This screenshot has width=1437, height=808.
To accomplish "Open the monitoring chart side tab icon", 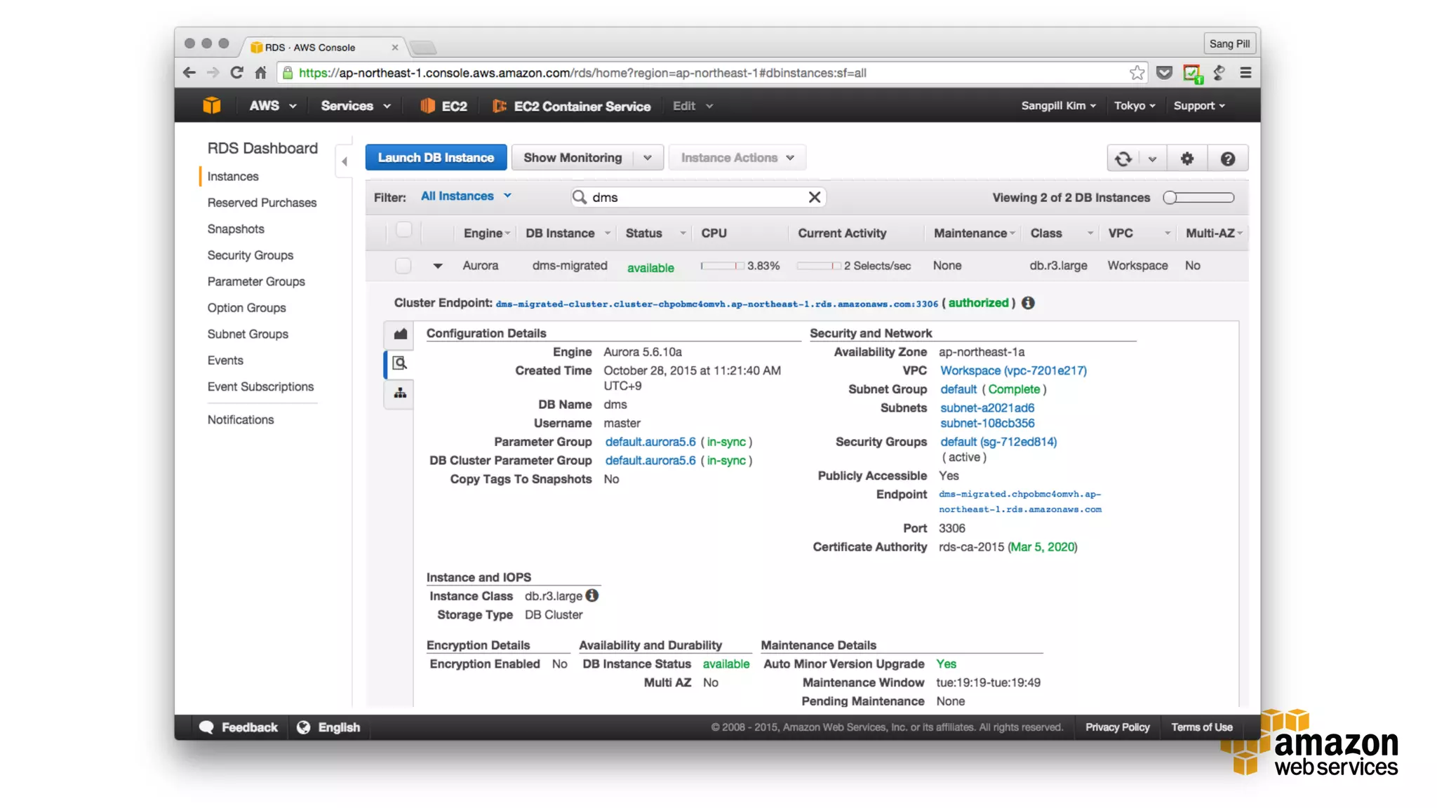I will (400, 334).
